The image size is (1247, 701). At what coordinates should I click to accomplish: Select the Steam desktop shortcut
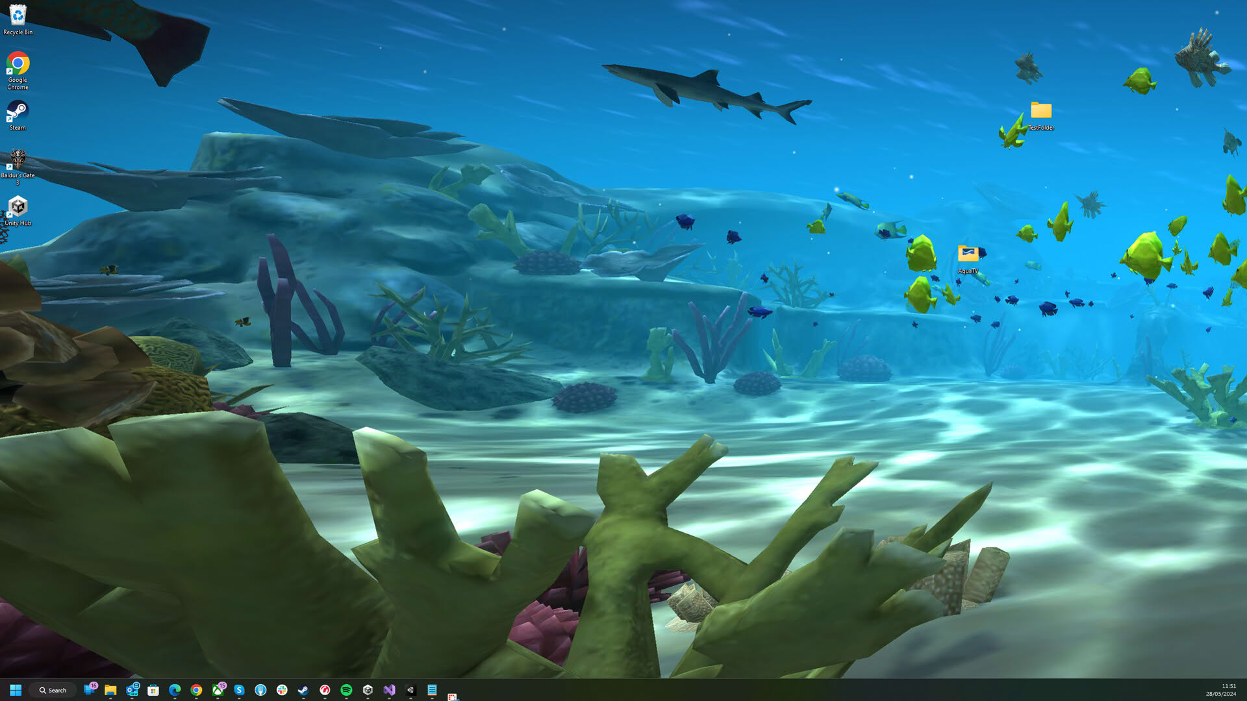tap(18, 116)
